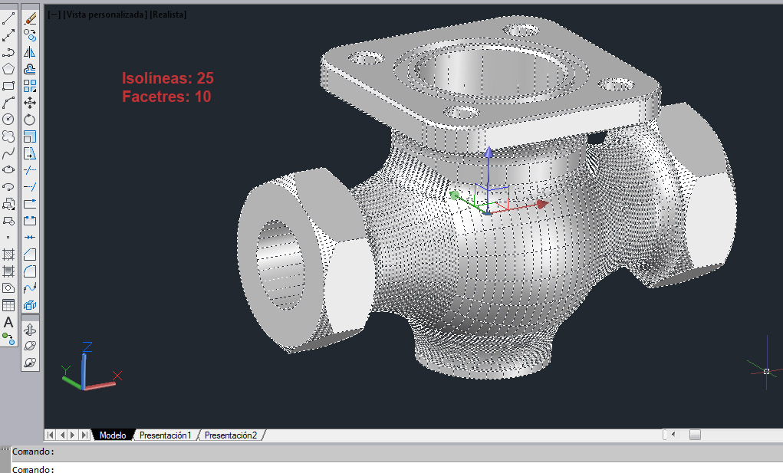The image size is (783, 473).
Task: Activate the Extend tool
Action: (x=30, y=186)
